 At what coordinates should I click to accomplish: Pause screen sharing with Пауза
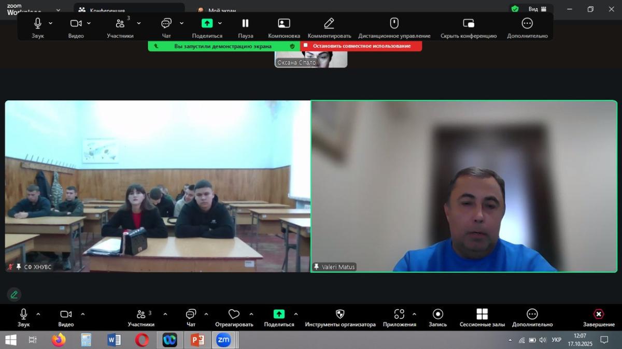pos(246,27)
